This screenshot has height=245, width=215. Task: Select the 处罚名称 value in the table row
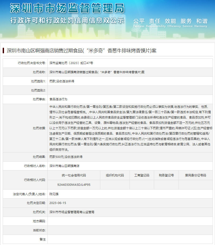tap(97, 72)
